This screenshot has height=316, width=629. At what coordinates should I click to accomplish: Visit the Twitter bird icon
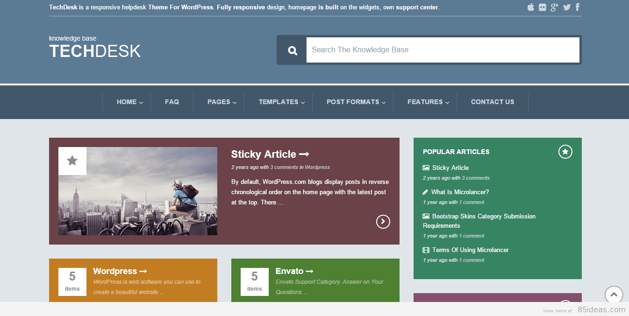(567, 7)
